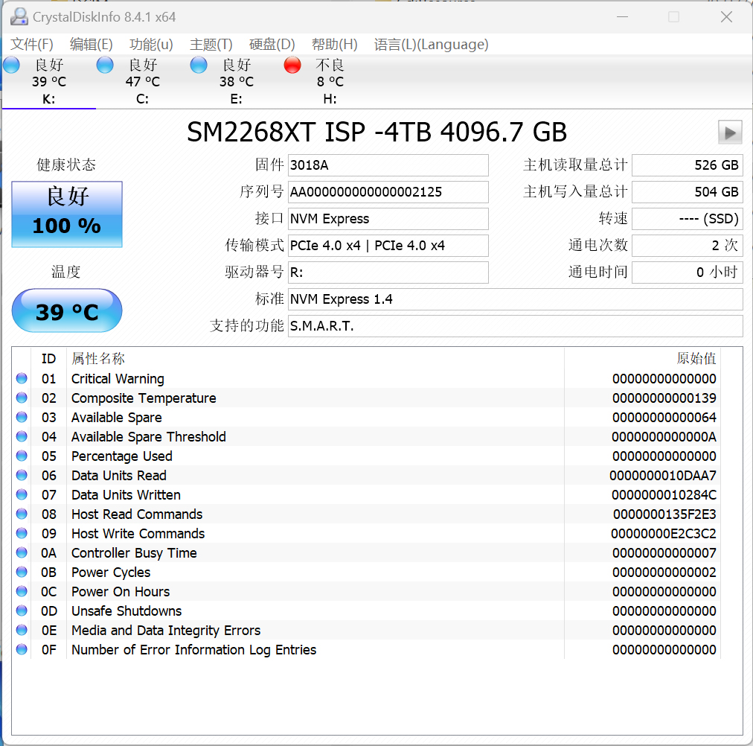Screen dimensions: 753x746
Task: Click the CrystalDiskInfo app icon in title bar
Action: [19, 16]
